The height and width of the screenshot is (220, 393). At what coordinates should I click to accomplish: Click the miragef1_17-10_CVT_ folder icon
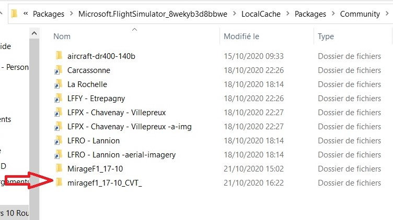(59, 183)
